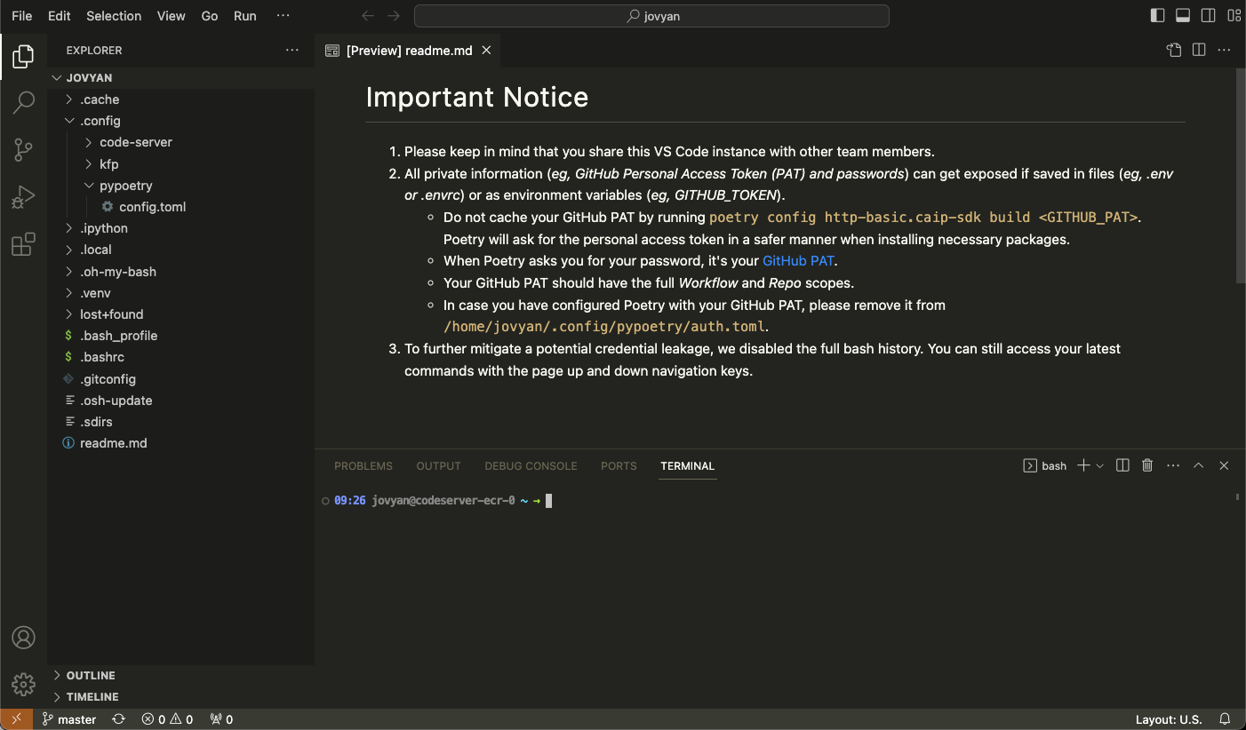Select readme.md in the file tree
The image size is (1246, 730).
181,443
